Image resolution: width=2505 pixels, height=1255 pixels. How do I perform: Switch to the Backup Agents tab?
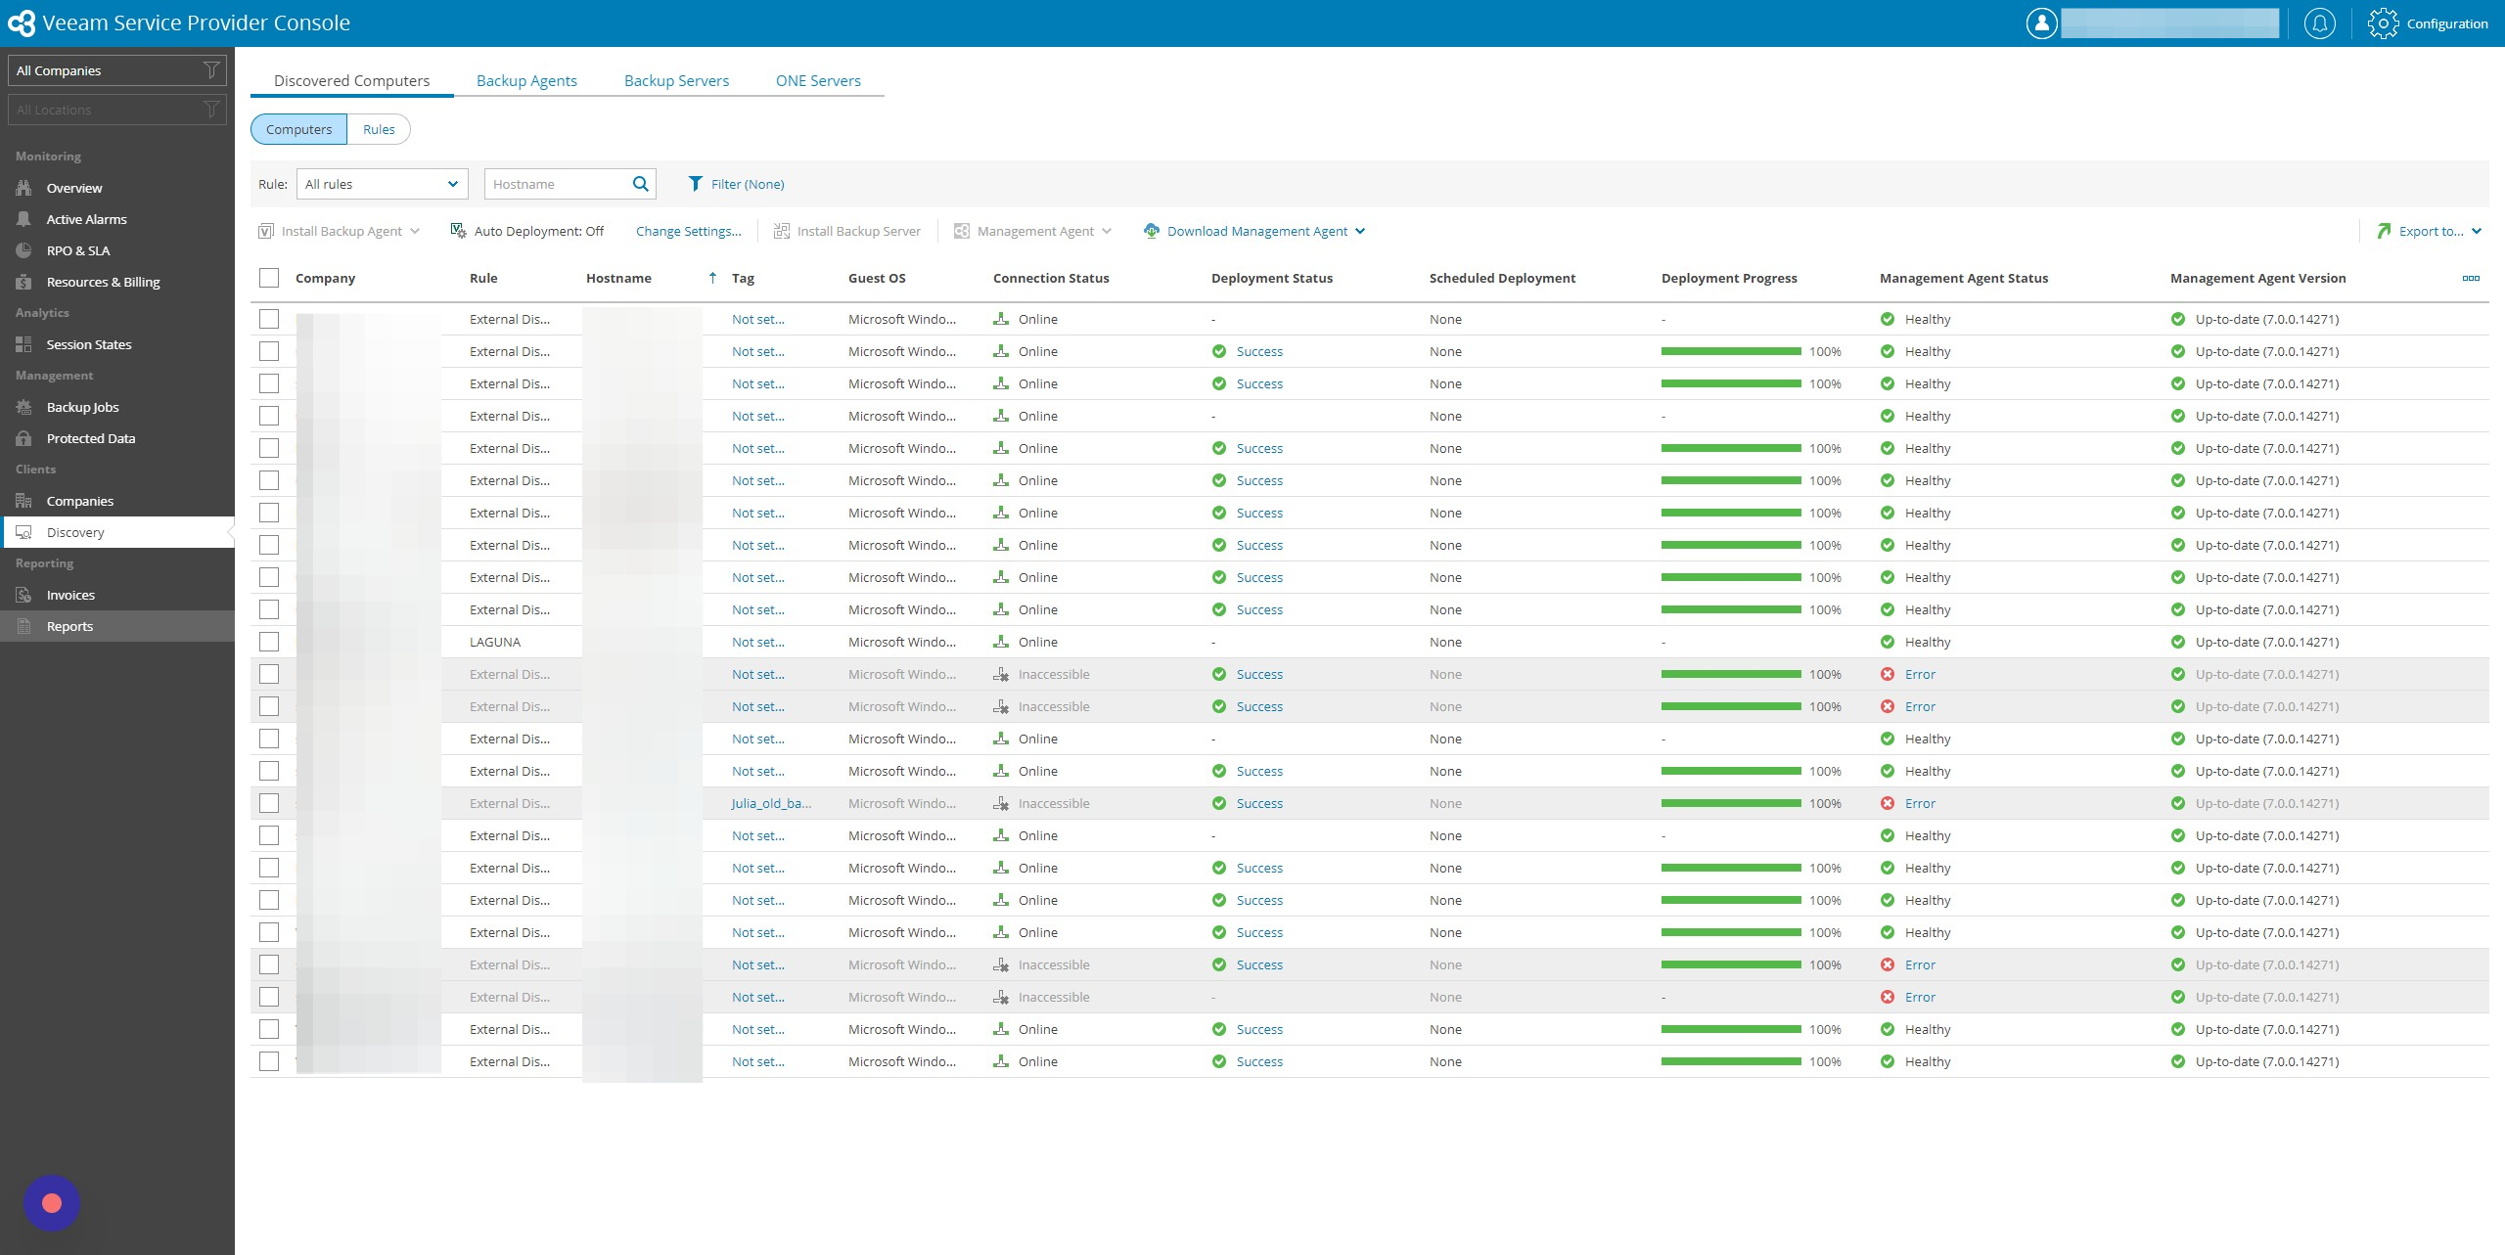coord(526,81)
